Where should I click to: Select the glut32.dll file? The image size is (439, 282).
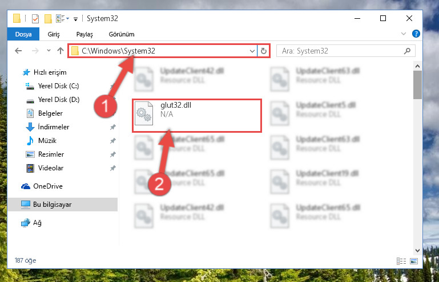[x=197, y=116]
